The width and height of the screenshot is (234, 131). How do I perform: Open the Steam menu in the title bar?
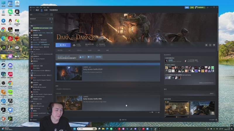[x=32, y=7]
